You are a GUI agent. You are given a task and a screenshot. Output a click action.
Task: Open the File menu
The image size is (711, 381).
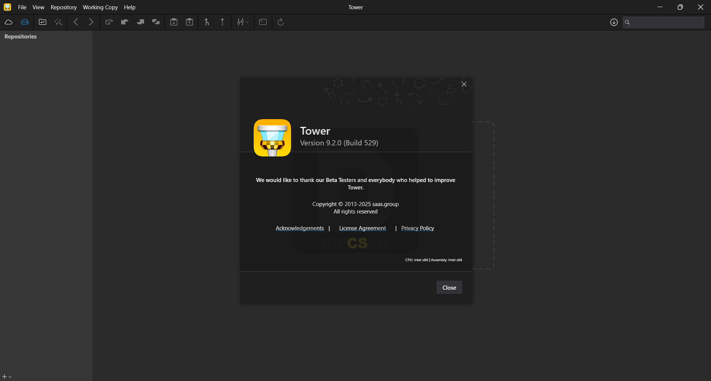tap(22, 7)
